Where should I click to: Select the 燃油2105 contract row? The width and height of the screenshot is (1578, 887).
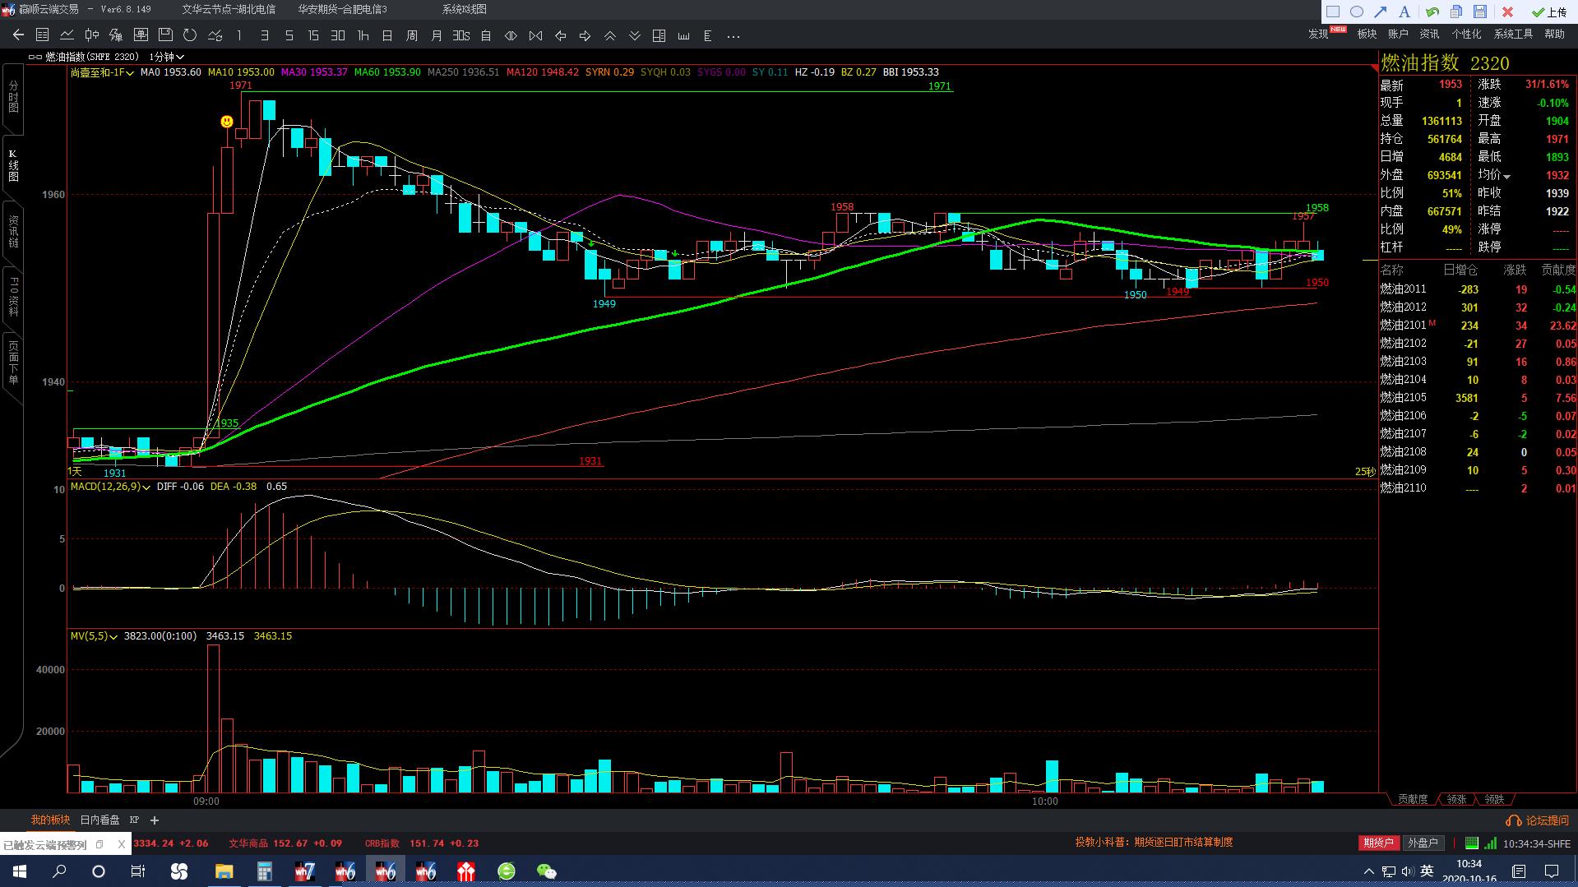click(1403, 398)
